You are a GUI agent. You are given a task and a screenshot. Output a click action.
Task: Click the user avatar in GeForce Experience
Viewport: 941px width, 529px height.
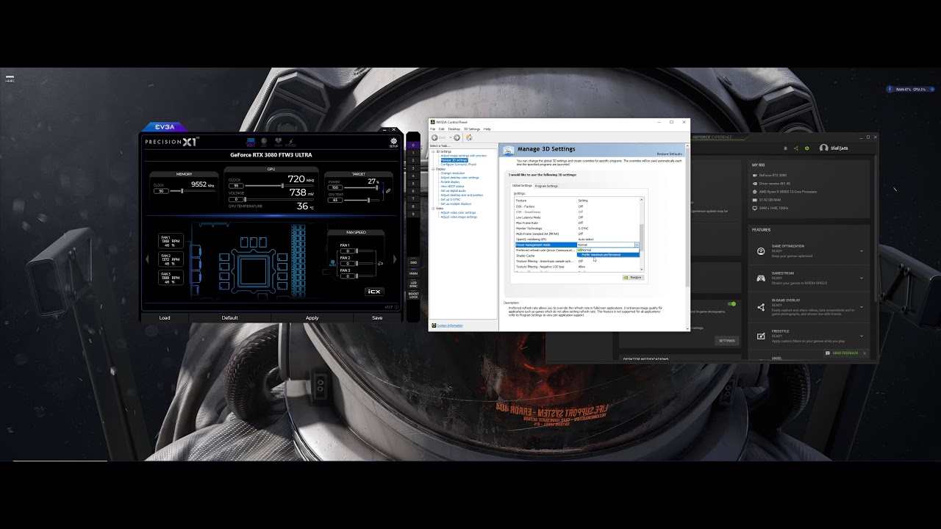pyautogui.click(x=823, y=148)
